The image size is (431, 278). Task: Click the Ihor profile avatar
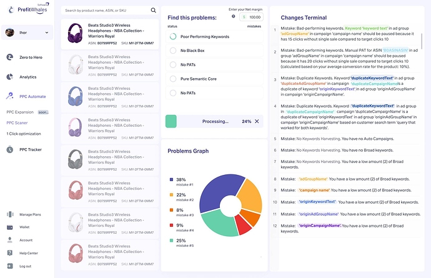tap(10, 32)
